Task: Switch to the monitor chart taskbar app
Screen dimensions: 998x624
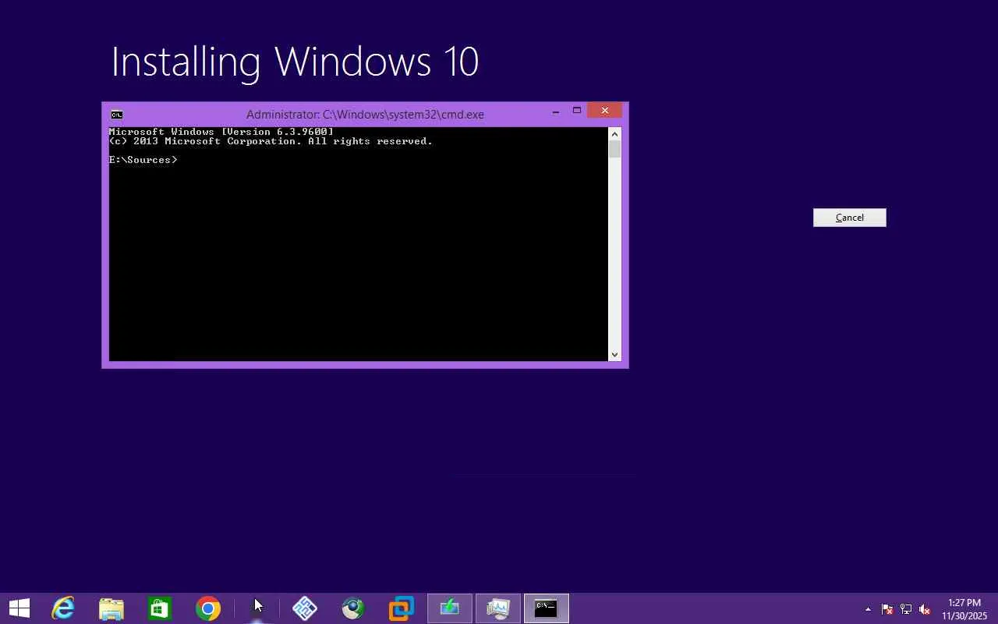Action: (x=498, y=608)
